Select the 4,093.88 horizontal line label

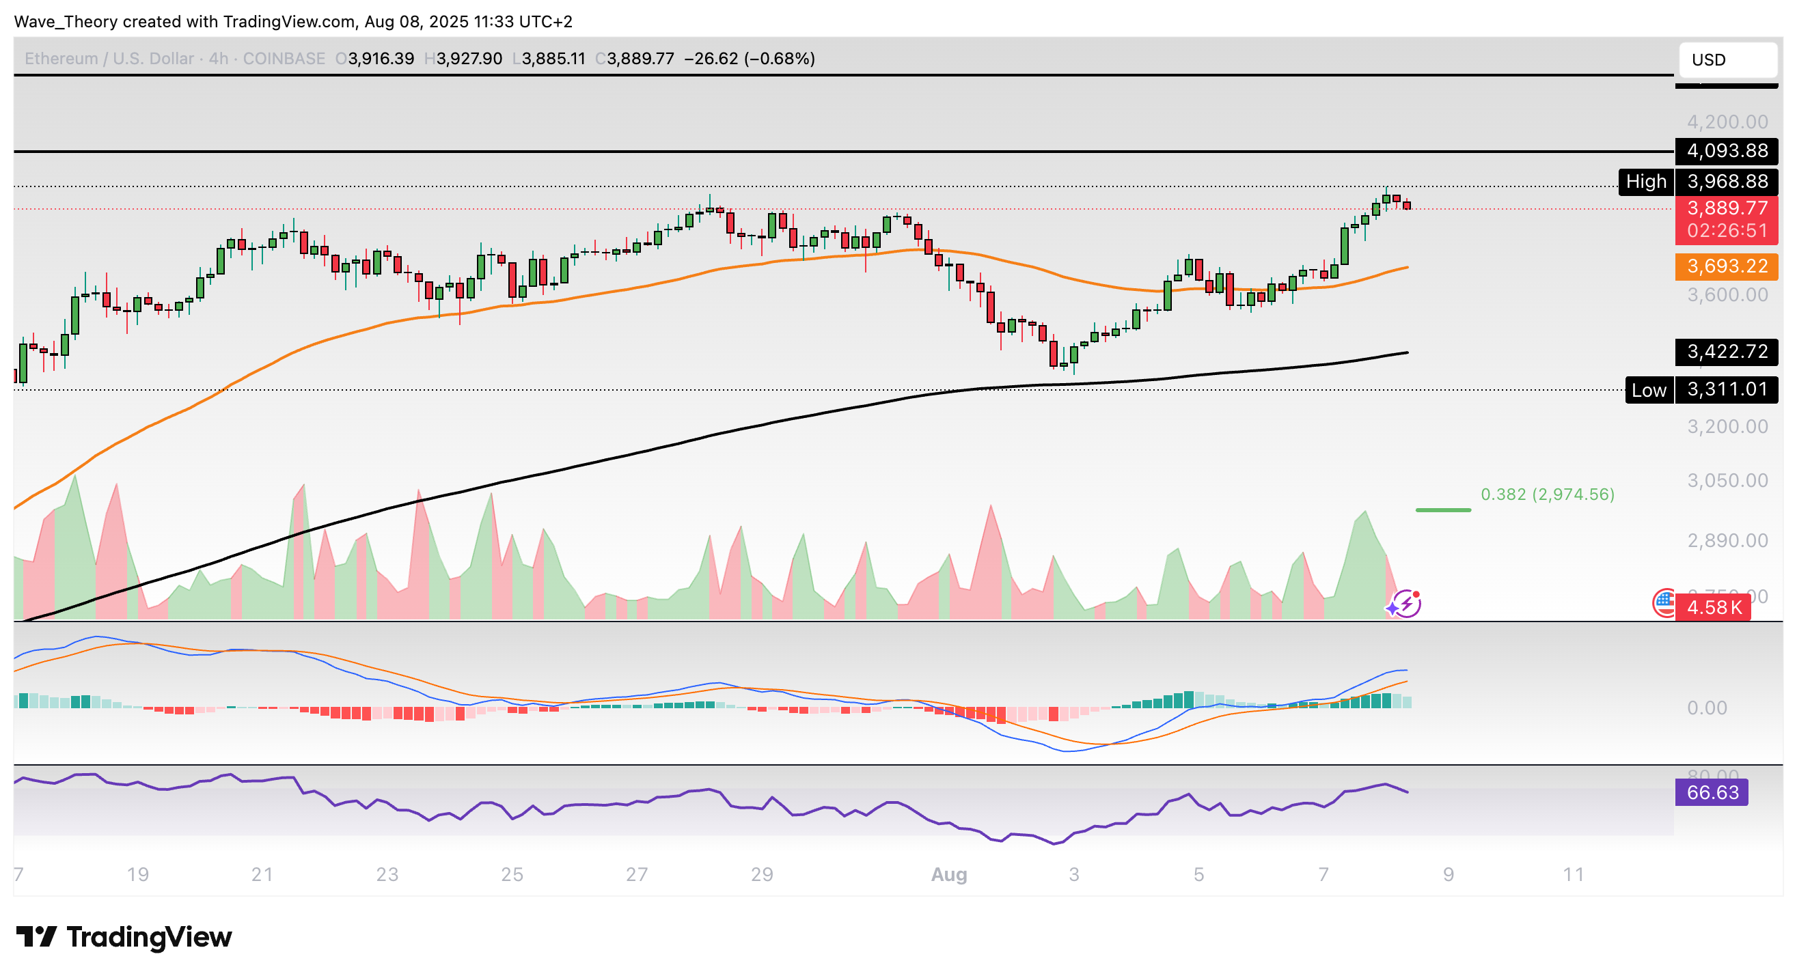point(1727,150)
